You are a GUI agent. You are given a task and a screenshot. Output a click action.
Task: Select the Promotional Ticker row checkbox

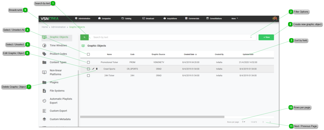88,62
